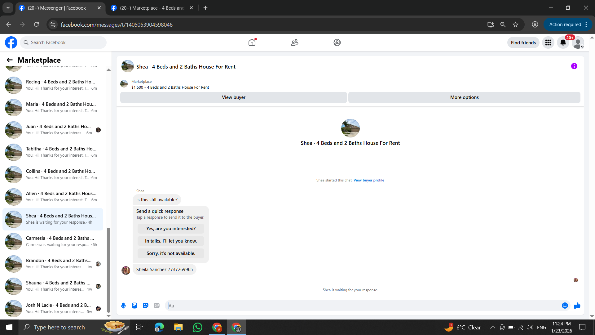Open account profile dropdown menu
The image size is (595, 335).
[578, 42]
